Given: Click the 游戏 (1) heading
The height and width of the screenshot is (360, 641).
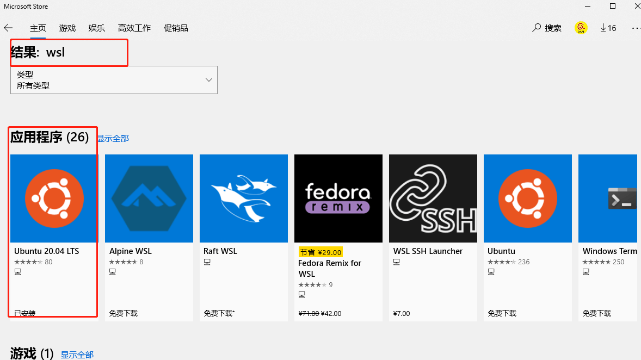Looking at the screenshot, I should pyautogui.click(x=32, y=353).
